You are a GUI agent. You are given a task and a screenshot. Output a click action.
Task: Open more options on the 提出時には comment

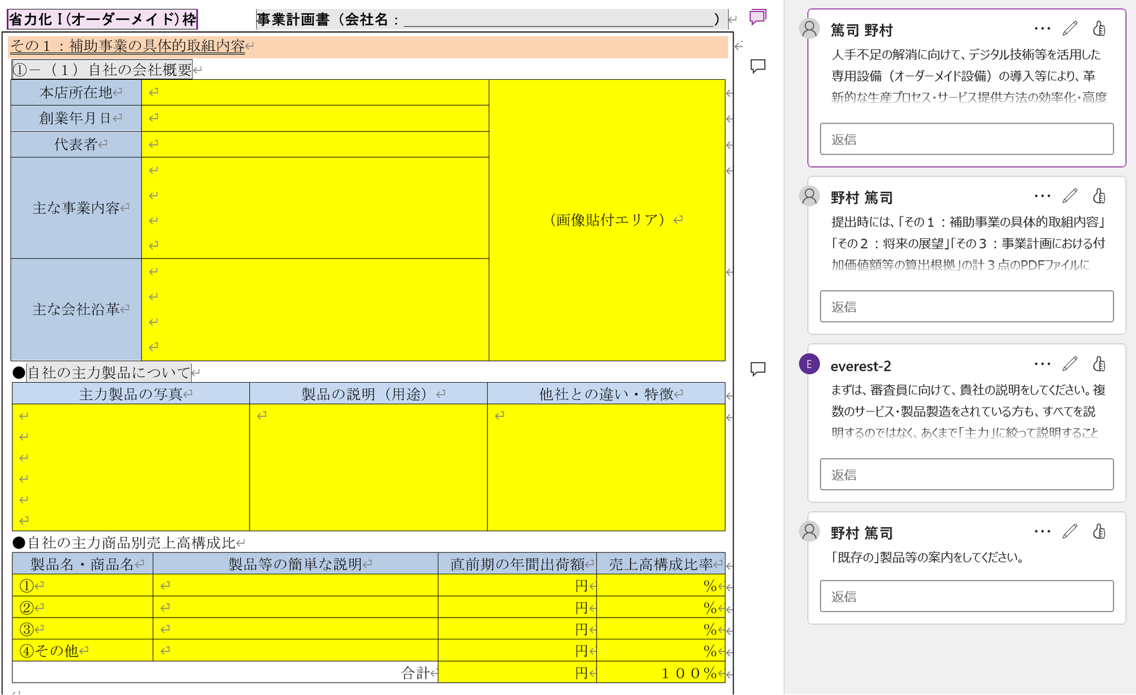[x=1042, y=196]
